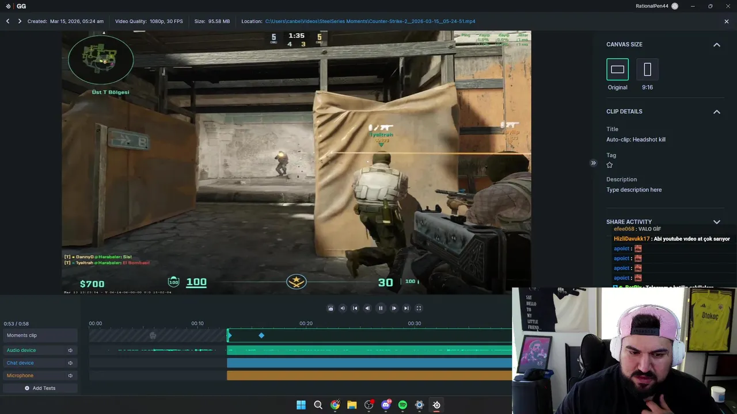Click the SteelSeries GG logo icon
This screenshot has height=414, width=737.
coord(8,6)
